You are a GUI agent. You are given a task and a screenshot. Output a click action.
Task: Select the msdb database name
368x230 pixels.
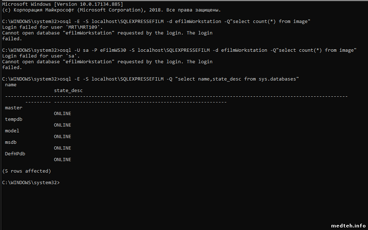(11, 142)
